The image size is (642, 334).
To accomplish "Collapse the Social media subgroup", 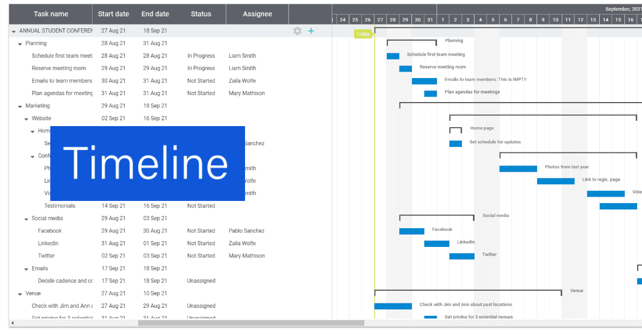I will tap(26, 219).
